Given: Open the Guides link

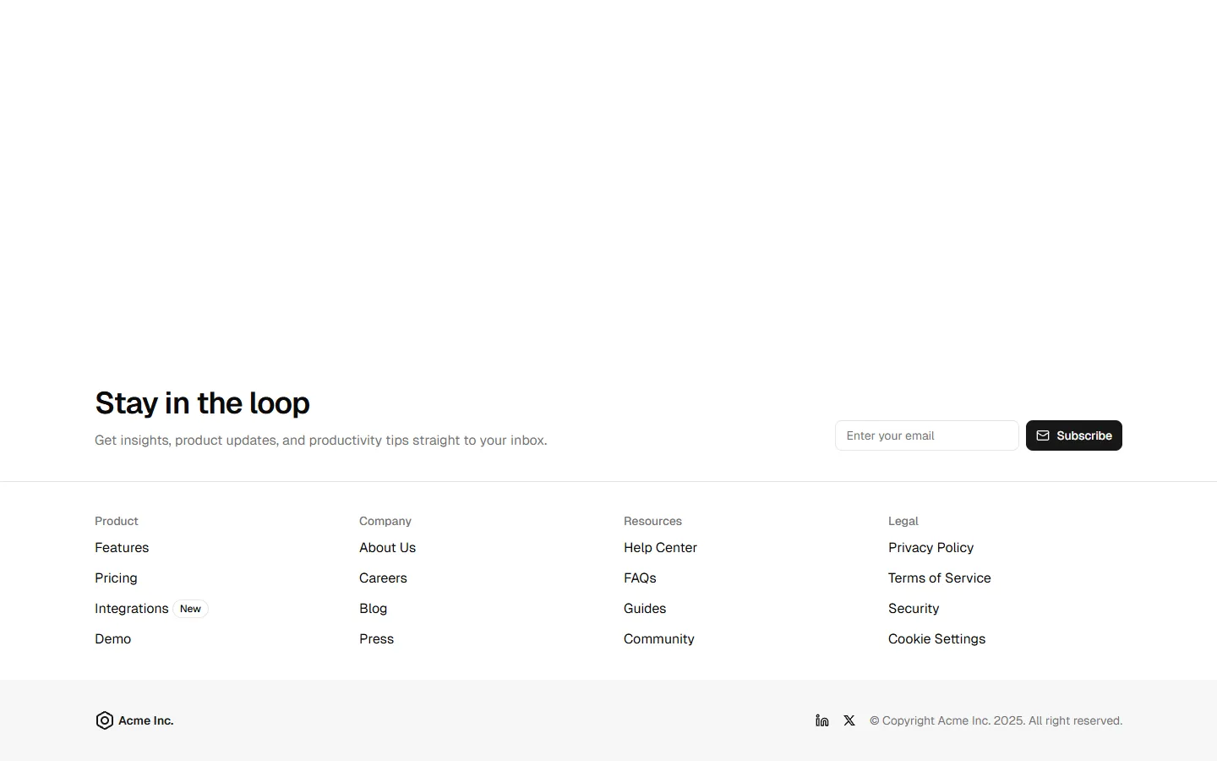Looking at the screenshot, I should coord(645,608).
